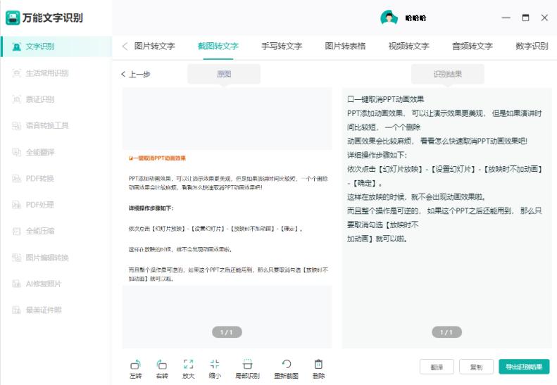Close the application window
557x385 pixels.
pos(544,18)
